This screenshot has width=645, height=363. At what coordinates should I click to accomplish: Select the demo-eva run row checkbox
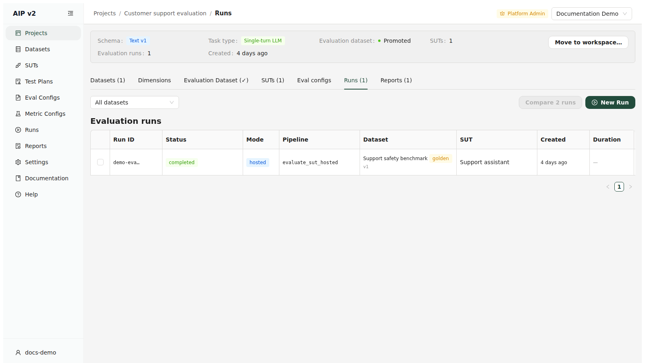pyautogui.click(x=100, y=162)
